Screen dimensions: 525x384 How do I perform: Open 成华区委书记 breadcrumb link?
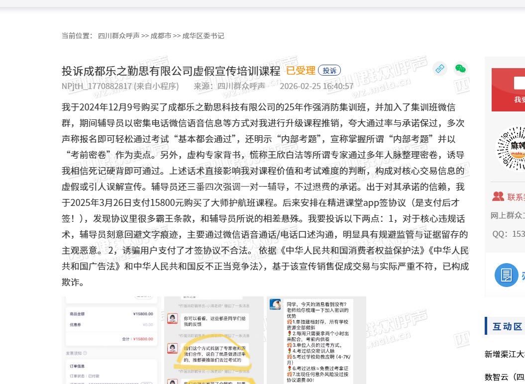coord(203,36)
